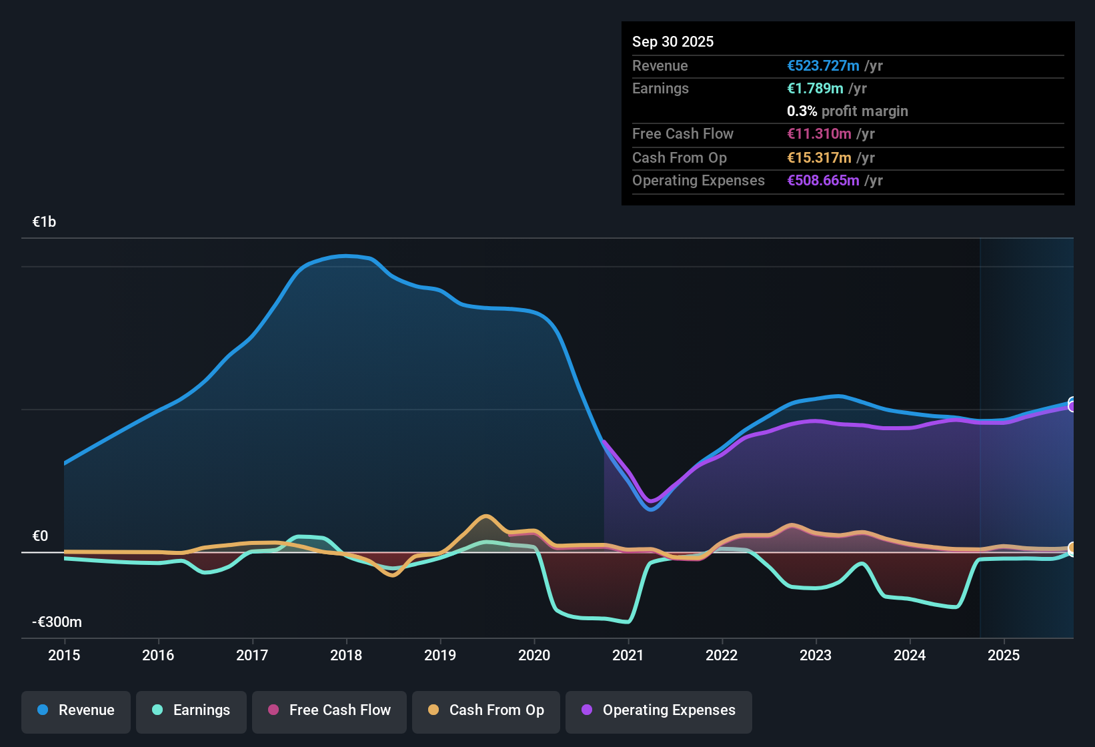Click the teal Earnings legend dot icon
1095x747 pixels.
click(x=157, y=710)
